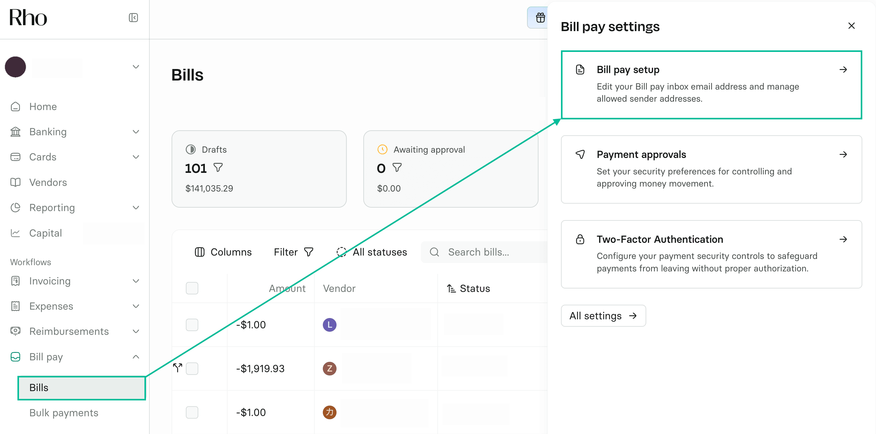Viewport: 876px width, 434px height.
Task: Sort by the Status column
Action: coord(468,288)
